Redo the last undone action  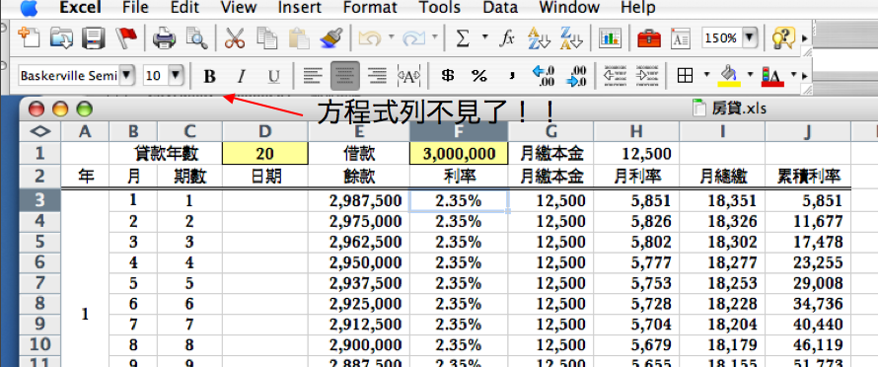(x=413, y=37)
